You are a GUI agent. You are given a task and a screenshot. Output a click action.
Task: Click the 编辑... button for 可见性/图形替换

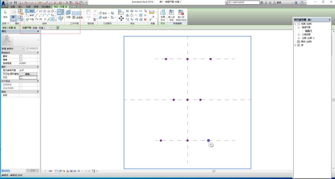pyautogui.click(x=28, y=74)
